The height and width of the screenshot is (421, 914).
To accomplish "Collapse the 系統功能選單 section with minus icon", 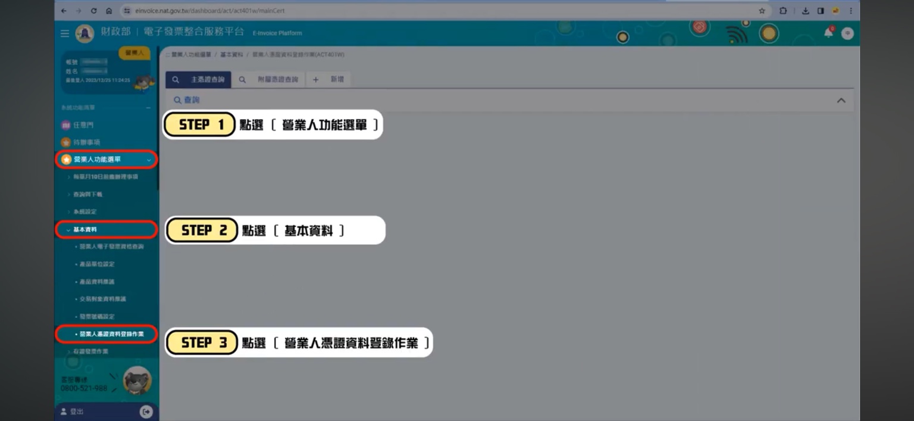I will point(149,108).
